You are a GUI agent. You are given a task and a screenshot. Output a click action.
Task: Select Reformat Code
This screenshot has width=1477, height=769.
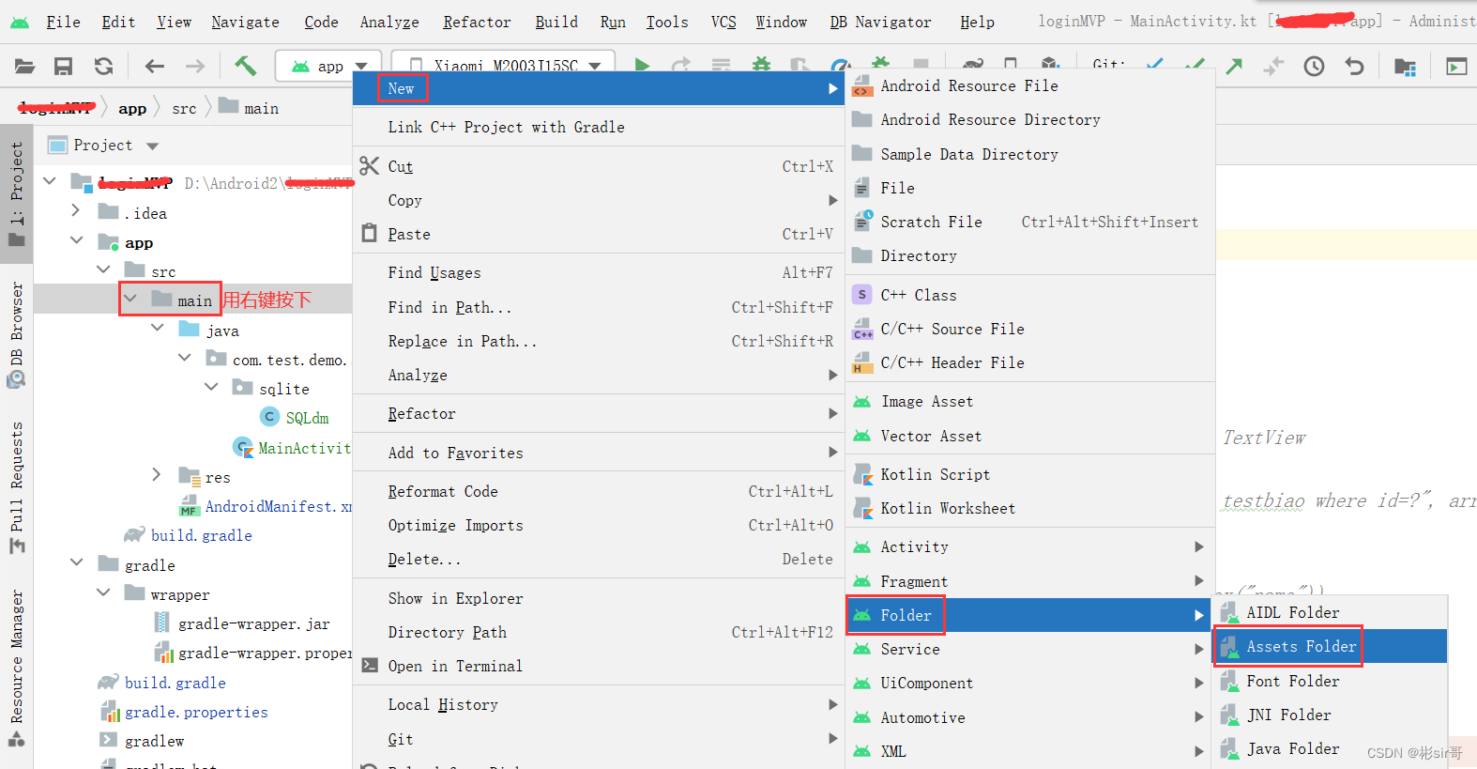click(599, 491)
